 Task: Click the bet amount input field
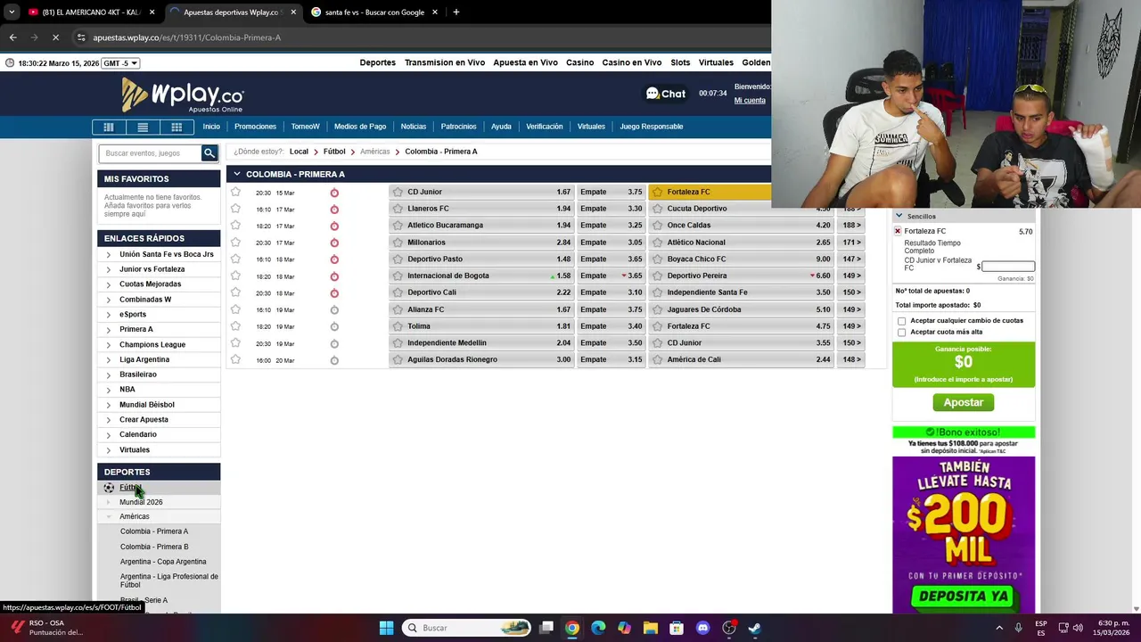pyautogui.click(x=1008, y=266)
